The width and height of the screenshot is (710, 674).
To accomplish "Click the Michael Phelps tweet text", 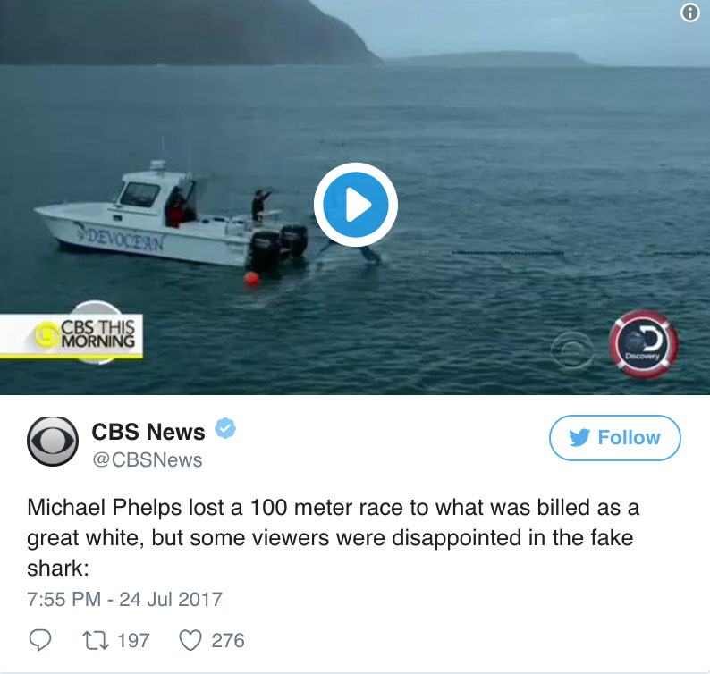I will coord(333,537).
